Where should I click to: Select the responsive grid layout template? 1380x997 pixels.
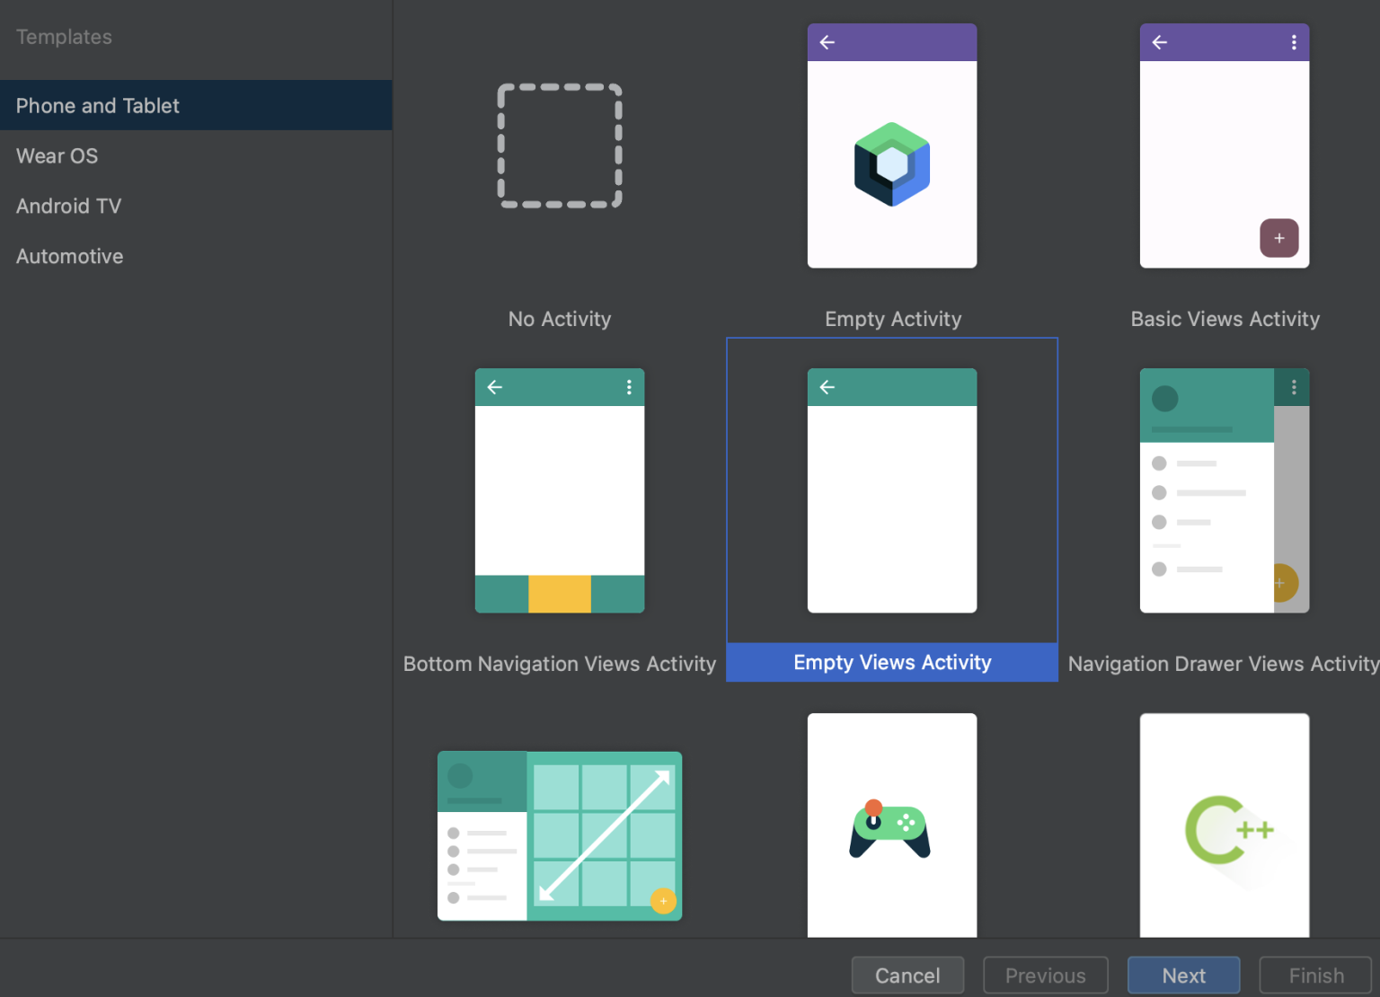[560, 836]
